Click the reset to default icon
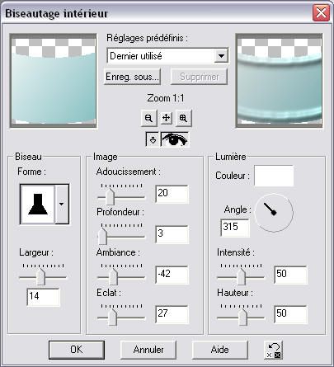This screenshot has width=334, height=367. (274, 350)
